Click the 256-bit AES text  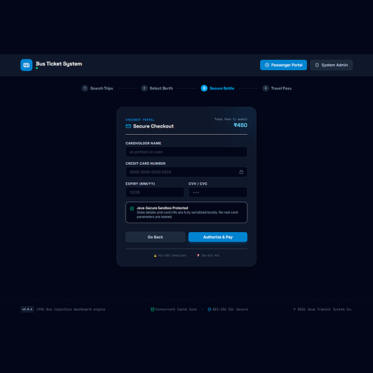click(x=210, y=256)
